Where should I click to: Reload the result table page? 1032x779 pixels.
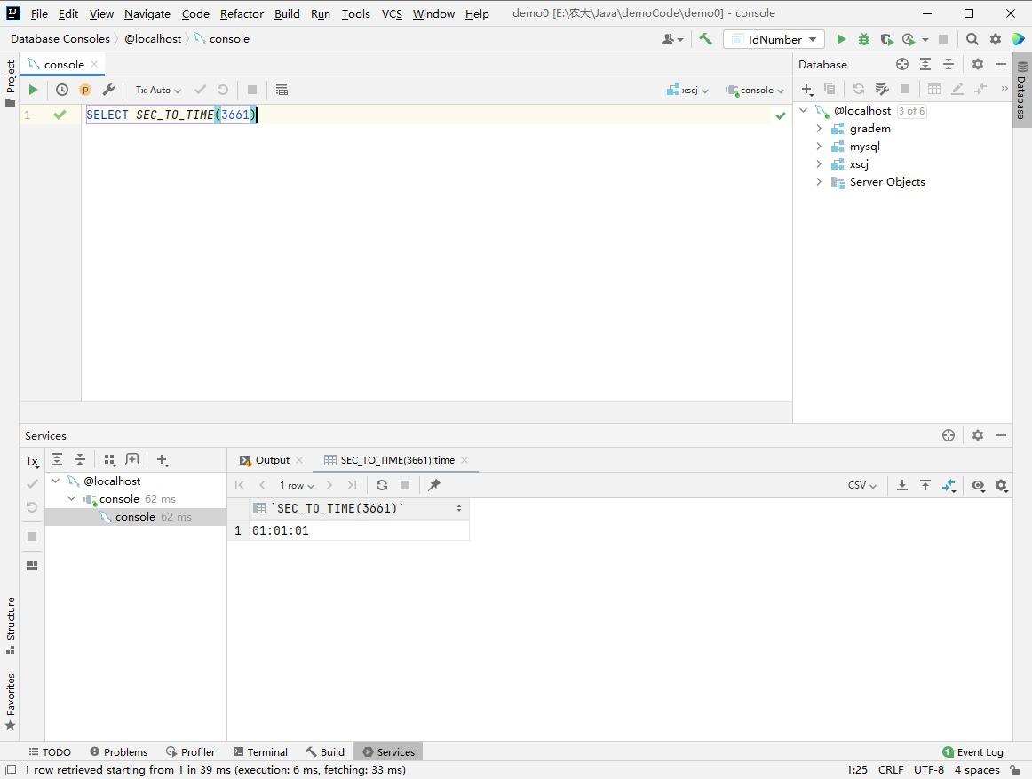(x=382, y=485)
